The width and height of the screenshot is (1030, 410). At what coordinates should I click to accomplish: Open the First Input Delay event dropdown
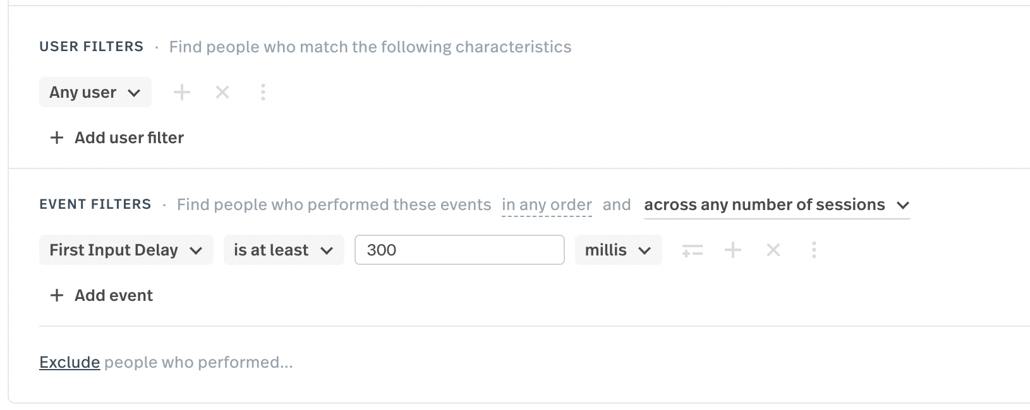126,250
